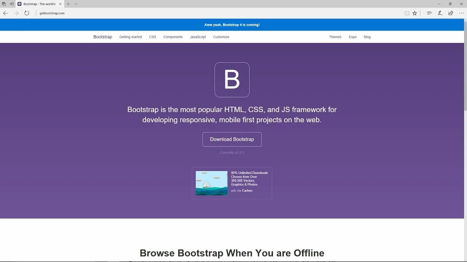The image size is (467, 262).
Task: Click the Bootstrap tab favicon
Action: [19, 4]
